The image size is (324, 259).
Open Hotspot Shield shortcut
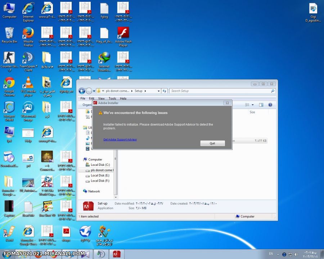tap(9, 111)
